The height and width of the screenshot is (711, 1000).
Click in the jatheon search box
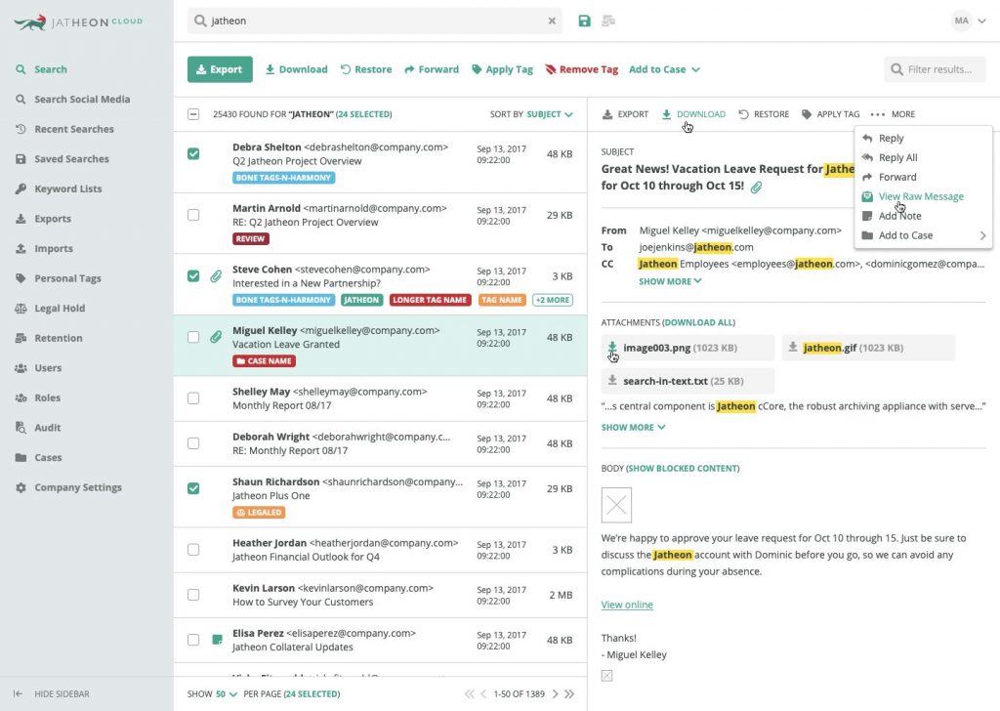(x=375, y=21)
